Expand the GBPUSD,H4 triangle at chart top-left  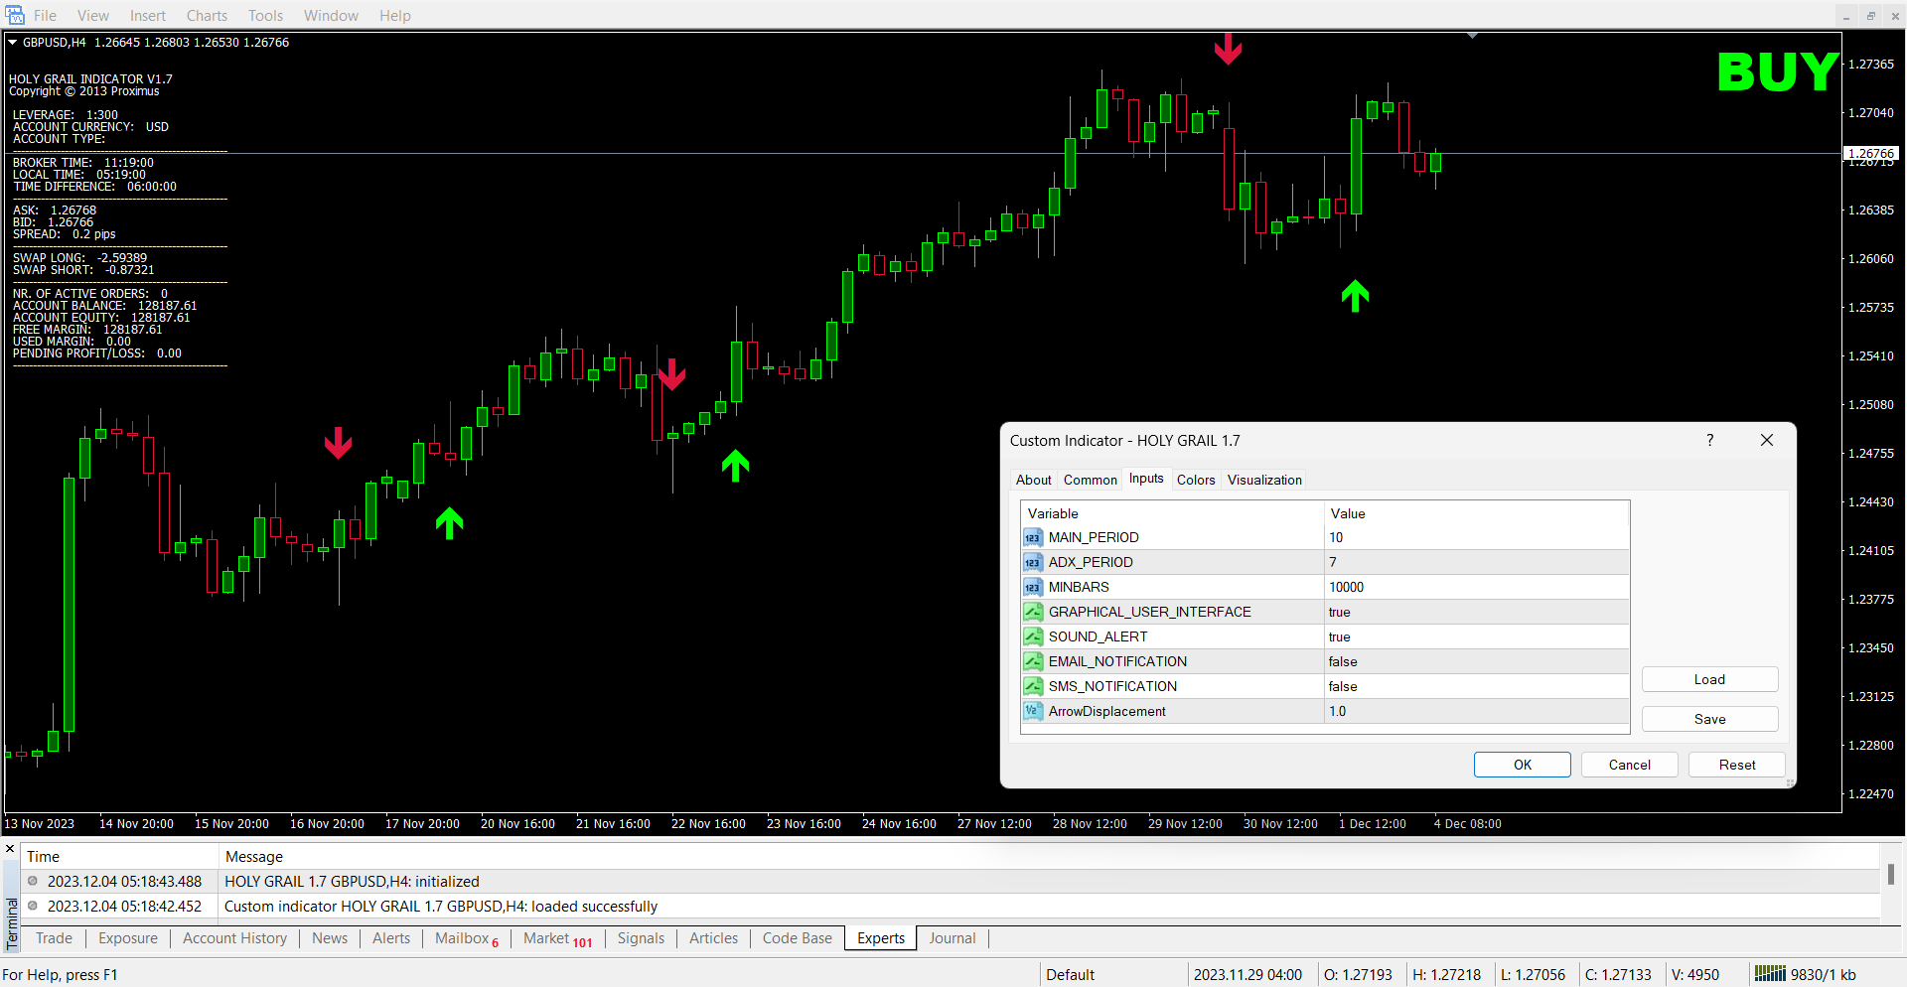(x=13, y=43)
